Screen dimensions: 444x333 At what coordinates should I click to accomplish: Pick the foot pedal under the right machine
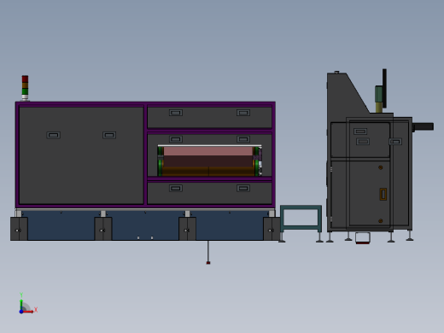[x=363, y=238]
